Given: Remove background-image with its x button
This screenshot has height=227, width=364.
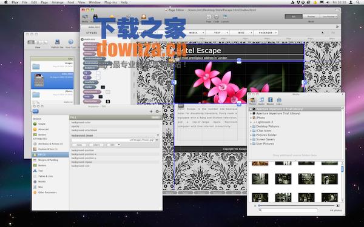Looking at the screenshot, I should click(x=158, y=135).
